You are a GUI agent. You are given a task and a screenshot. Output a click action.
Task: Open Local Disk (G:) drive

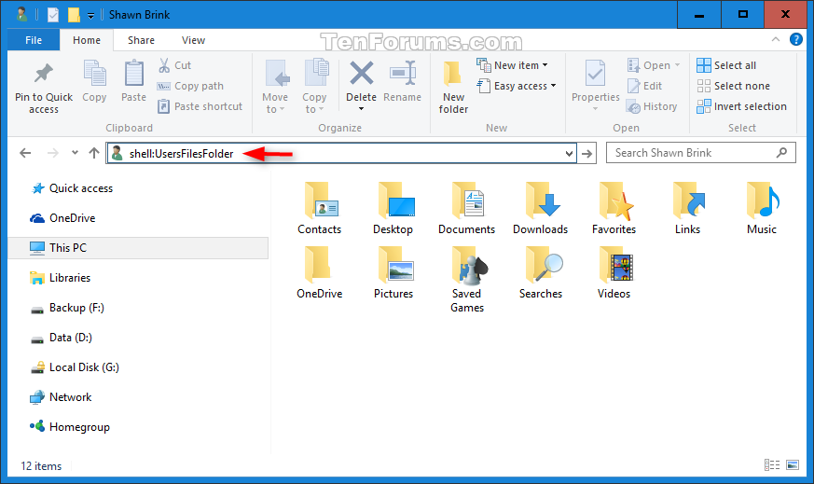tap(75, 367)
